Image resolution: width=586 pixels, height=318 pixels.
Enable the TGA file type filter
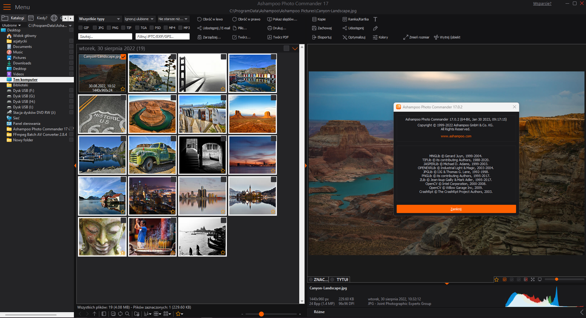[x=137, y=28]
